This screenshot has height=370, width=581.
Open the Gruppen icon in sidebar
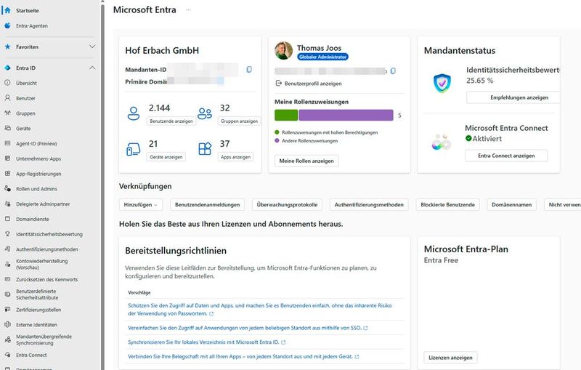click(7, 113)
